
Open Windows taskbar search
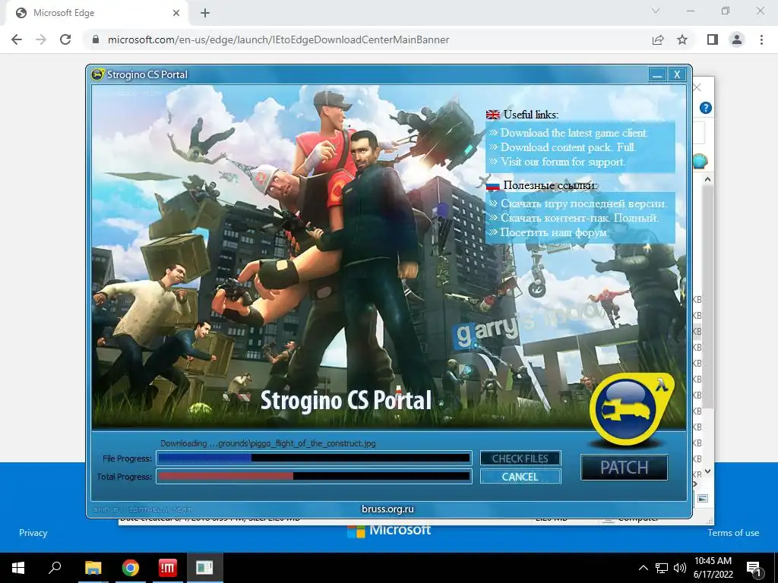point(55,568)
